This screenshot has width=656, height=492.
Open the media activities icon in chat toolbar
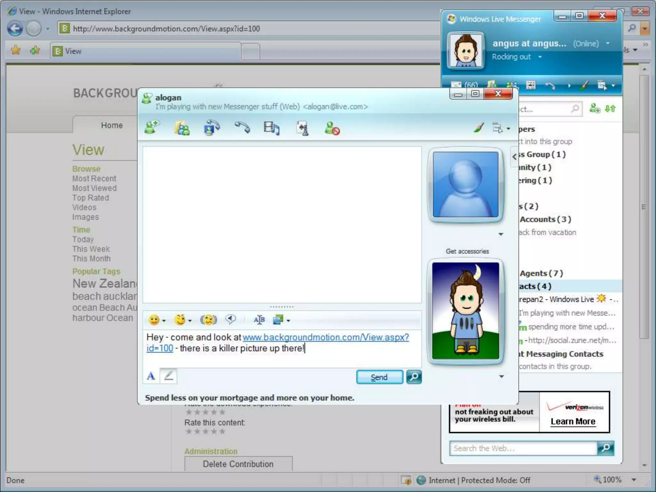click(x=272, y=128)
